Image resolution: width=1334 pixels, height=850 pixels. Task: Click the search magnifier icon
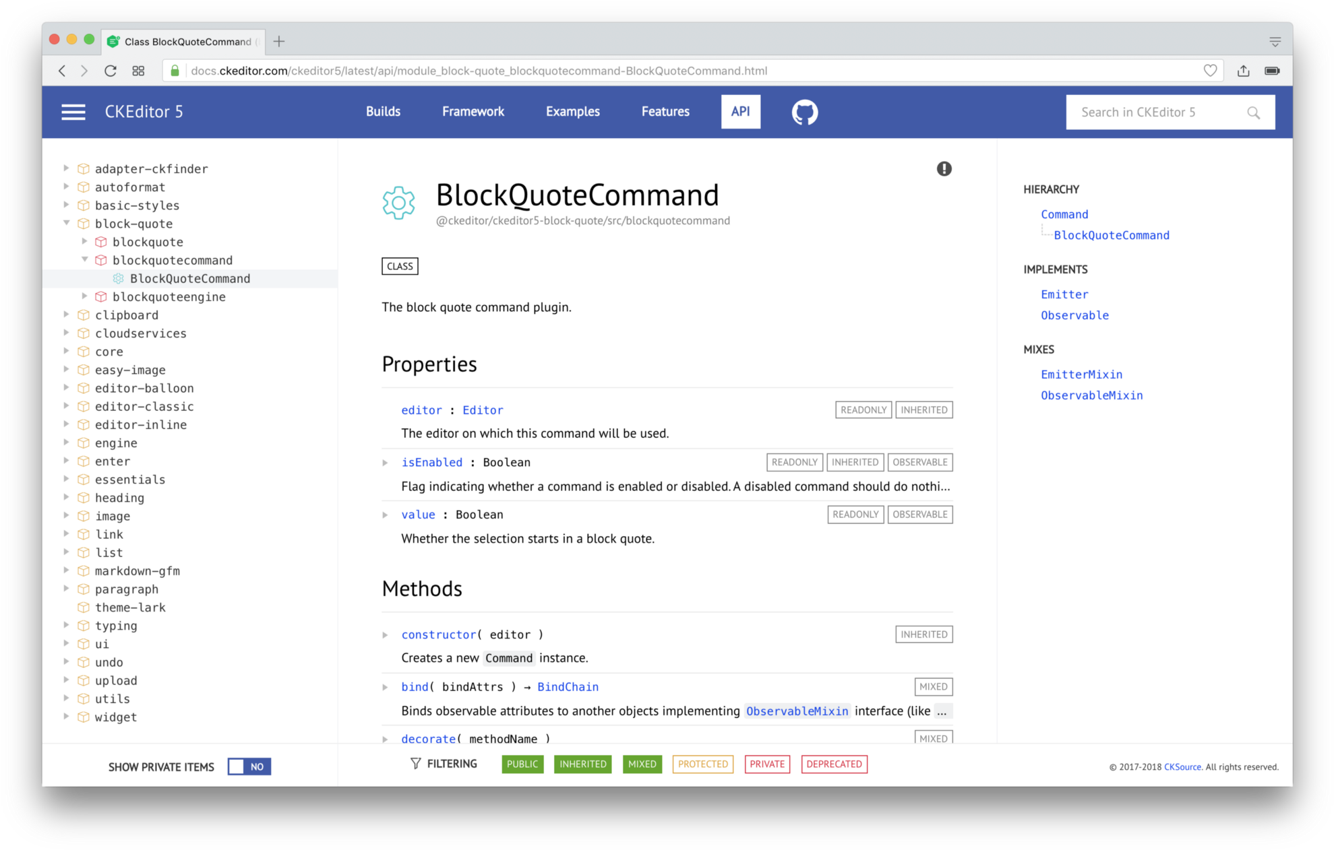1253,112
